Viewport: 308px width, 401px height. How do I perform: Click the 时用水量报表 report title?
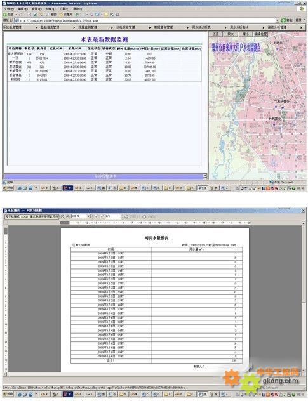click(x=156, y=238)
